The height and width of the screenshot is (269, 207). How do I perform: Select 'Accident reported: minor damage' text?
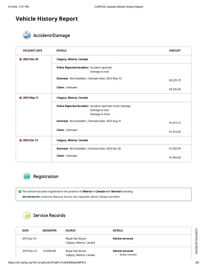click(110, 106)
